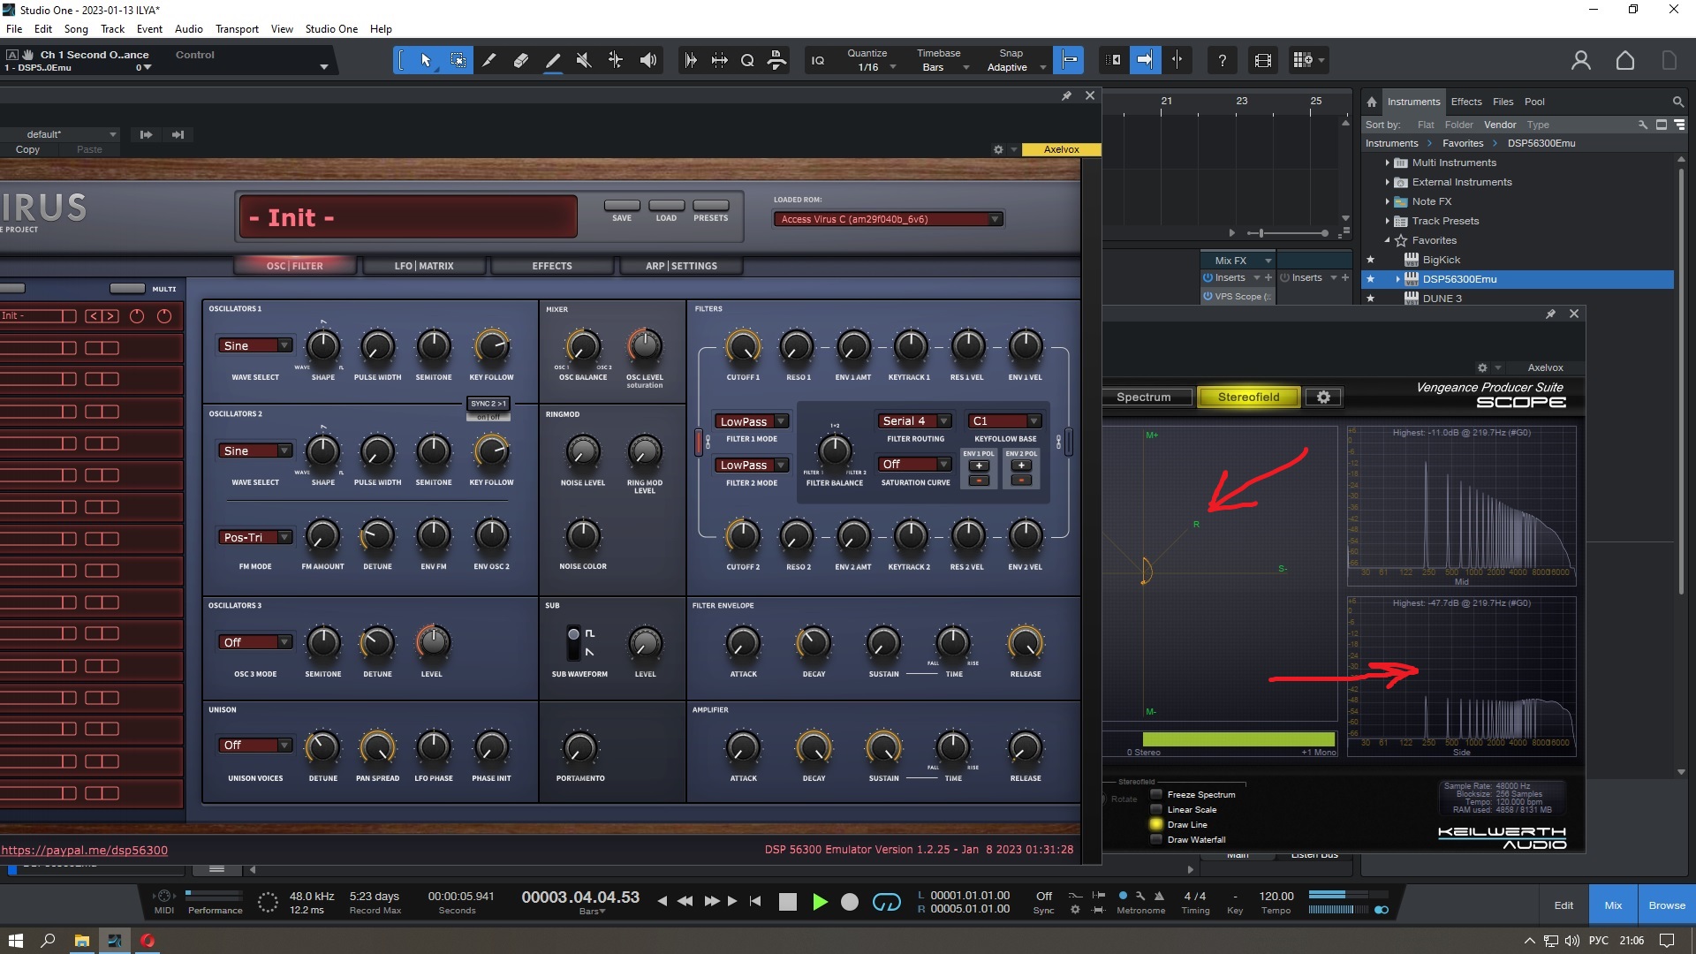Open the Studio One menu
Screen dimensions: 1696x954
coord(331,28)
